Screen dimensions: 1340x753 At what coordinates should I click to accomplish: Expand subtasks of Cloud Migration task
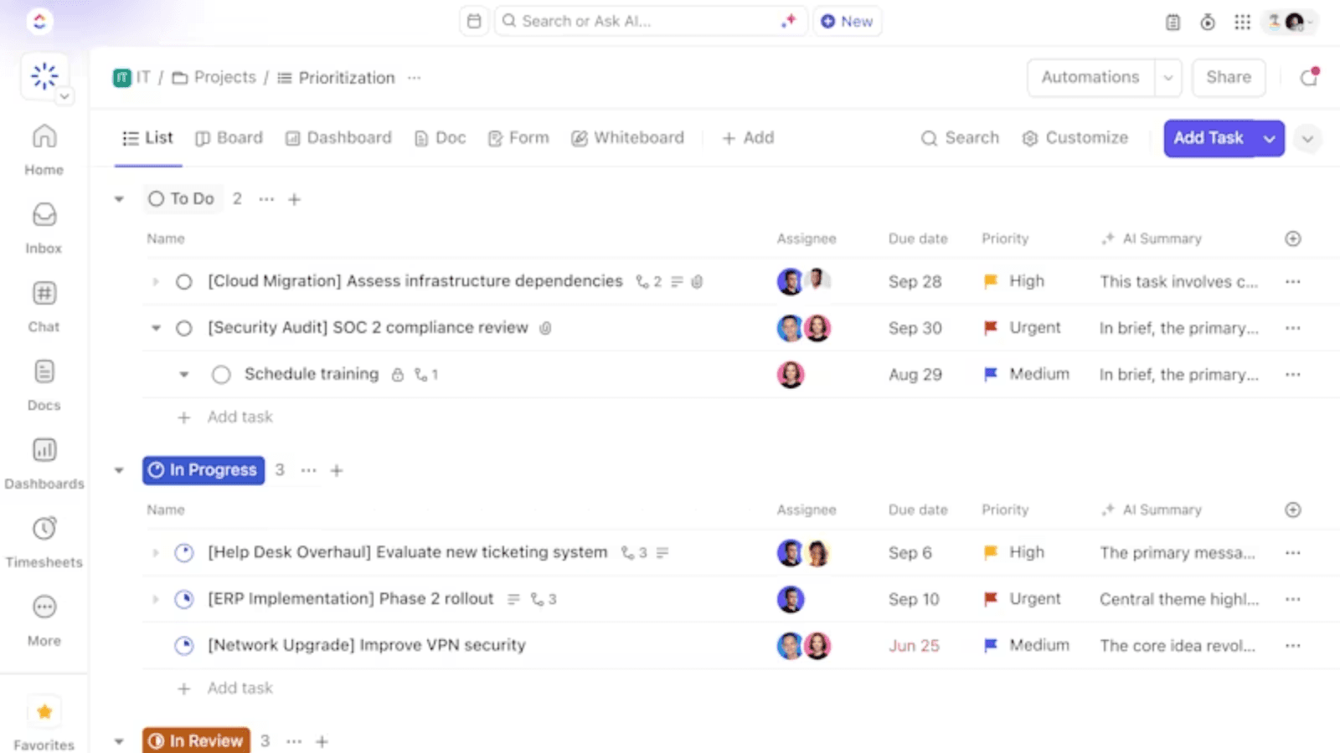(x=155, y=282)
